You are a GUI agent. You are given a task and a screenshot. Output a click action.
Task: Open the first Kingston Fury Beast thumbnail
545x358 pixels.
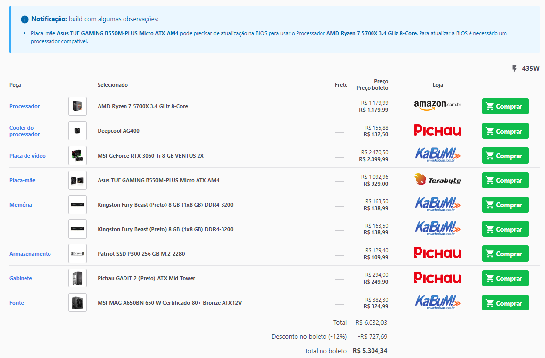point(77,205)
